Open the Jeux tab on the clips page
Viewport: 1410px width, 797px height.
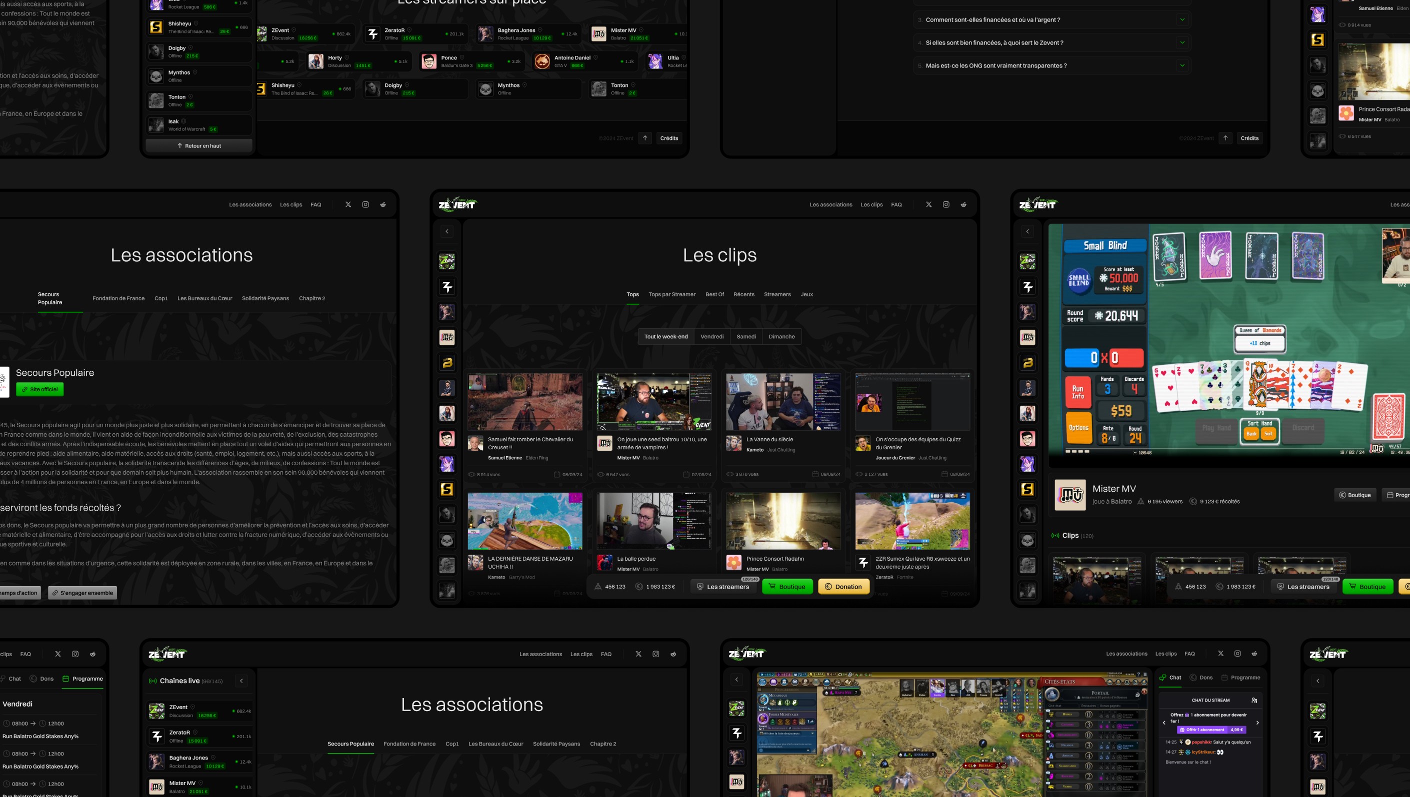[x=806, y=294]
